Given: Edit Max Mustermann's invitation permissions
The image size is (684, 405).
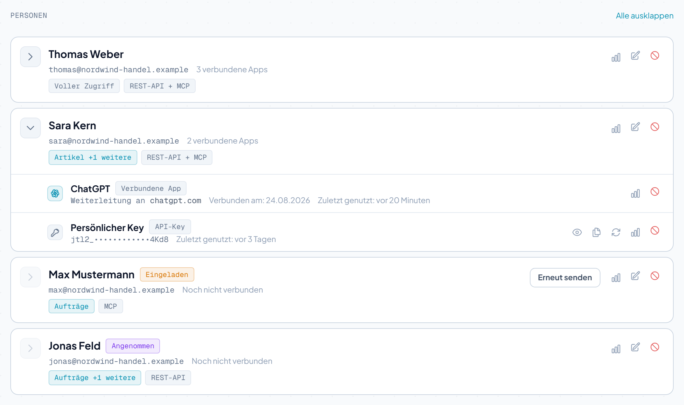Looking at the screenshot, I should (635, 276).
